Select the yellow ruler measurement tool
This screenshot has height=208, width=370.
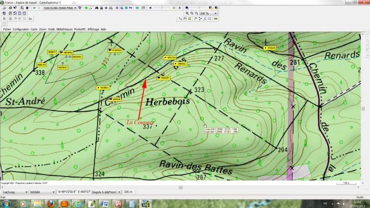point(216,18)
